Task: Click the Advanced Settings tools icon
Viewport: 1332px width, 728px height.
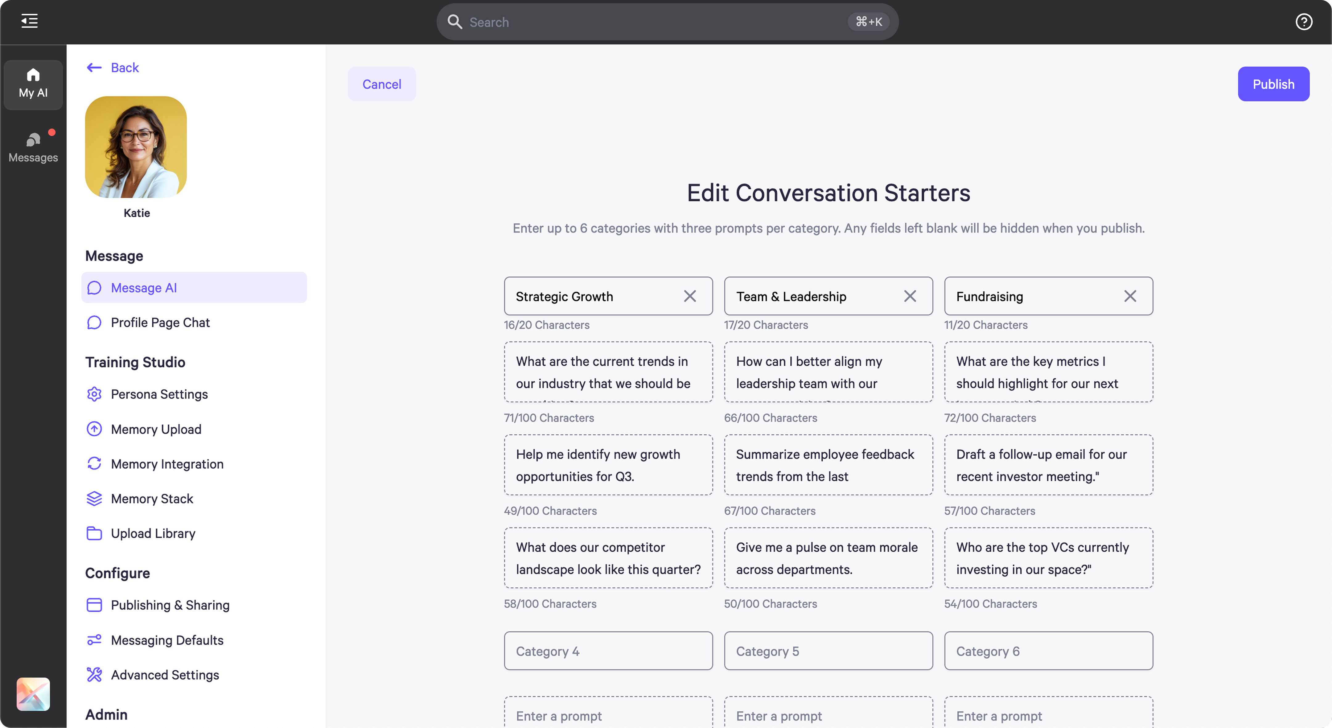Action: [94, 675]
